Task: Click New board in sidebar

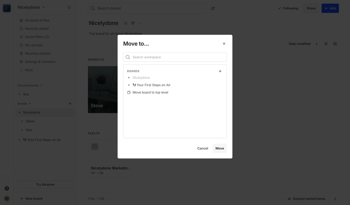Action: (31, 198)
